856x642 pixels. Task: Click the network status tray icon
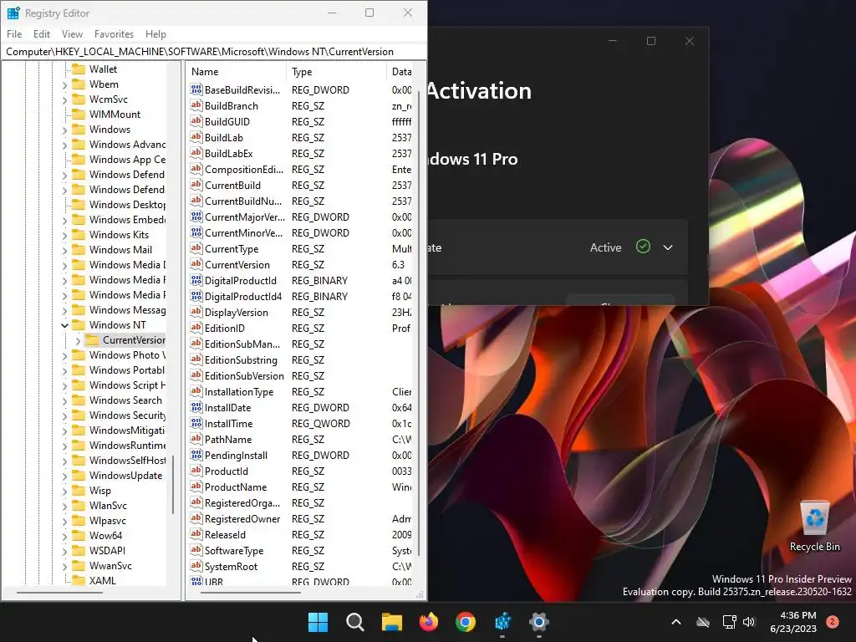pyautogui.click(x=729, y=622)
